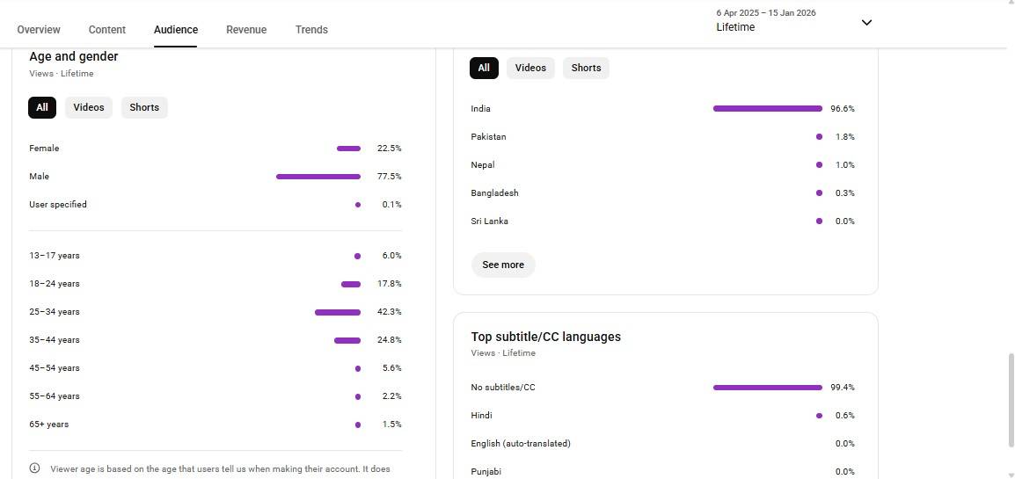
Task: Switch to the Content tab
Action: pos(107,30)
